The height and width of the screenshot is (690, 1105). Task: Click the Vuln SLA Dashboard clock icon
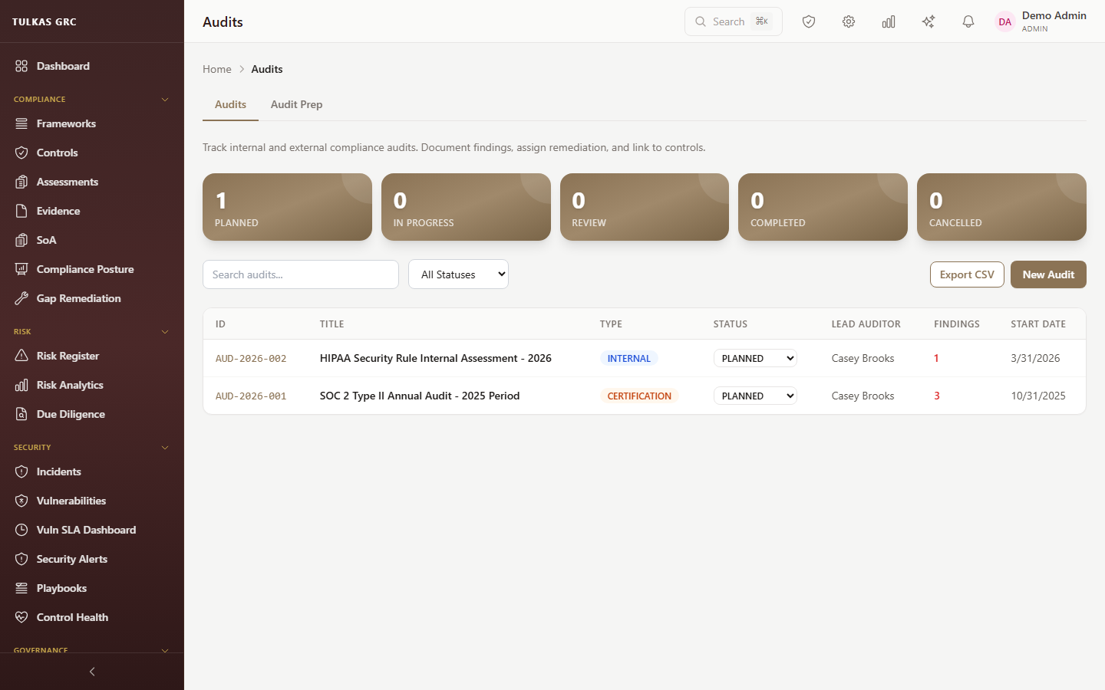click(21, 530)
